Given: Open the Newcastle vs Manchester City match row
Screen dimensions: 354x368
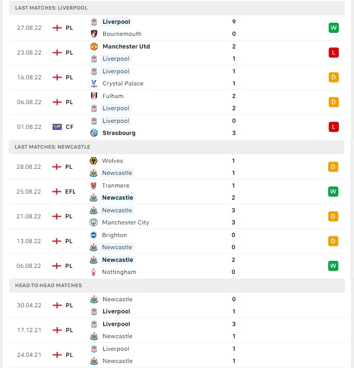Looking at the screenshot, I should click(x=176, y=216).
